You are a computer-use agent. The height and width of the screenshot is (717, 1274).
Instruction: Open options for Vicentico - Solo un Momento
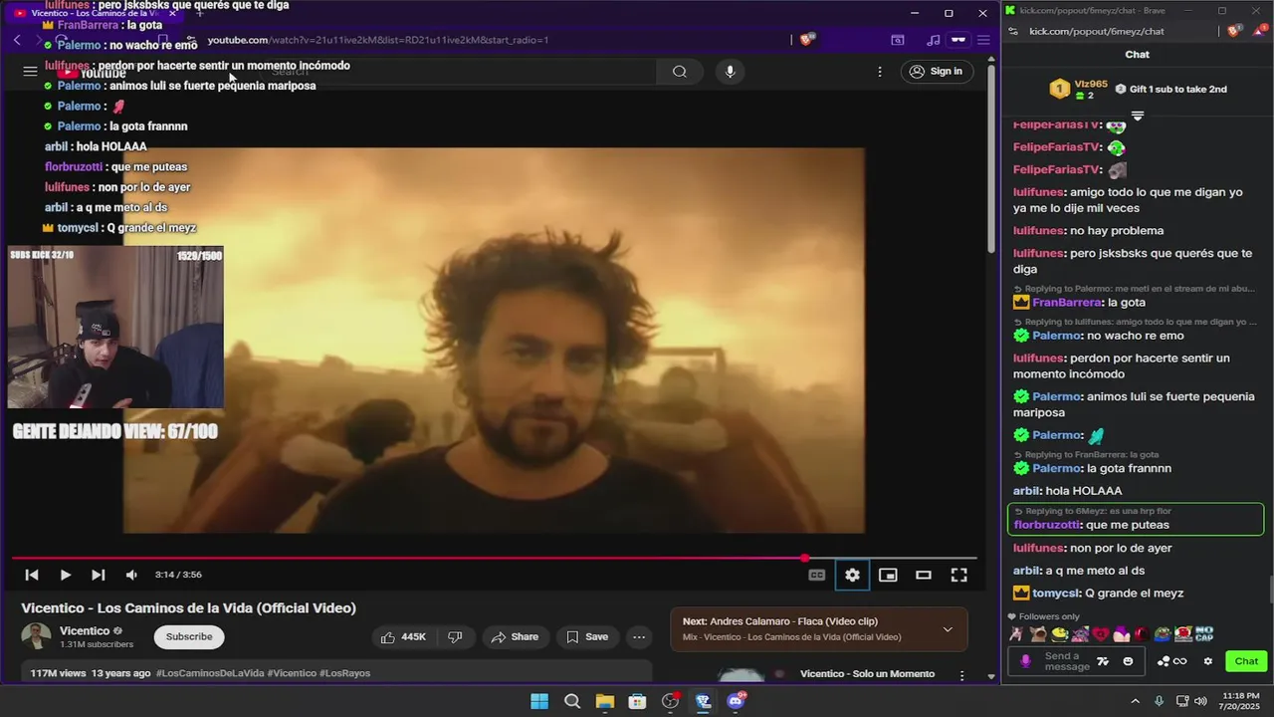961,675
